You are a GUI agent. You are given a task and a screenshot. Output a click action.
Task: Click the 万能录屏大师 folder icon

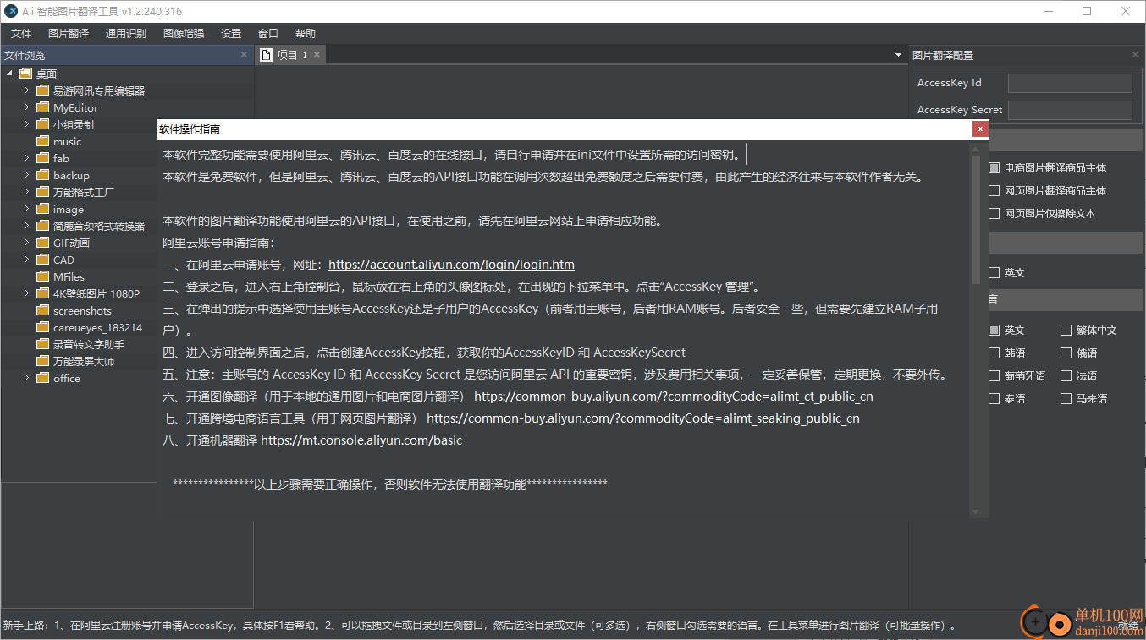tap(43, 361)
